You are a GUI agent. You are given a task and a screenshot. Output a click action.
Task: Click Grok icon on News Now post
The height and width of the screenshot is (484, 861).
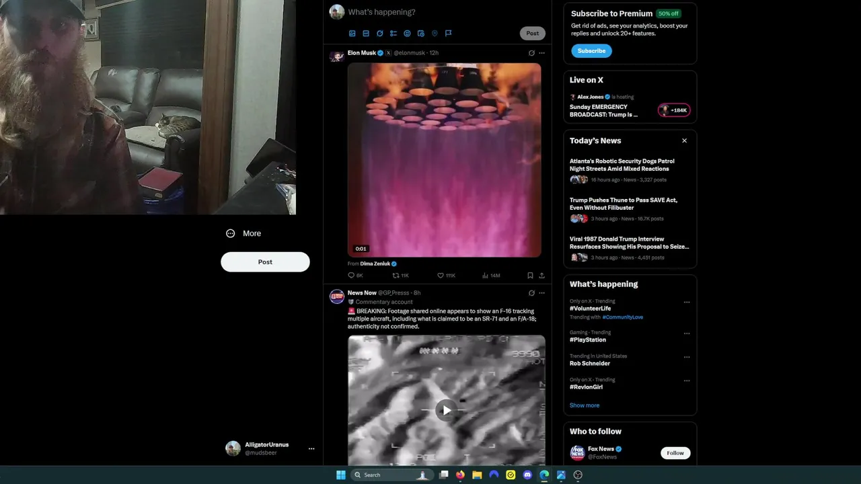click(x=531, y=293)
